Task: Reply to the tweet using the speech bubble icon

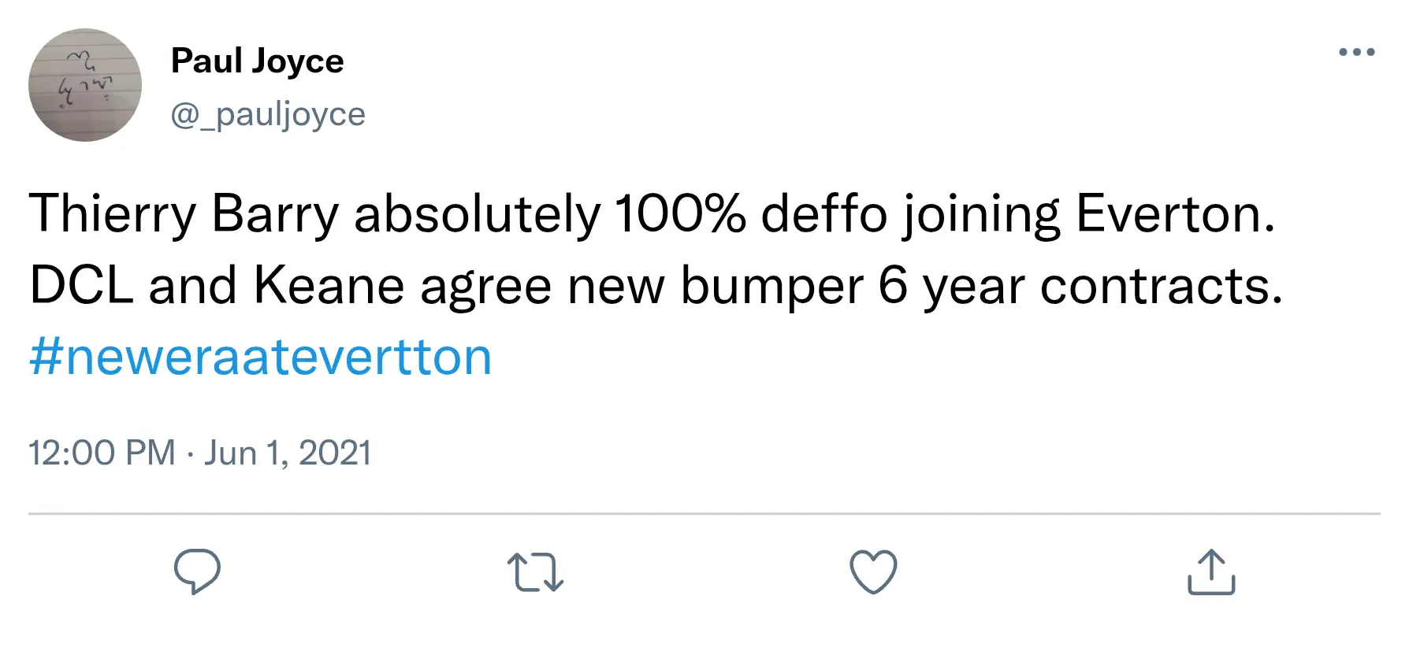Action: [197, 571]
